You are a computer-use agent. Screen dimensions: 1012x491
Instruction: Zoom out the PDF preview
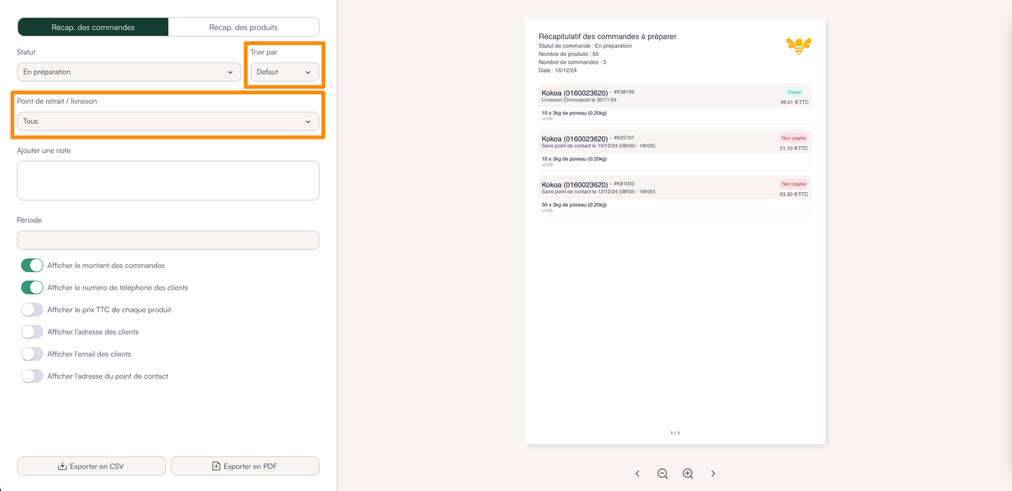point(662,474)
